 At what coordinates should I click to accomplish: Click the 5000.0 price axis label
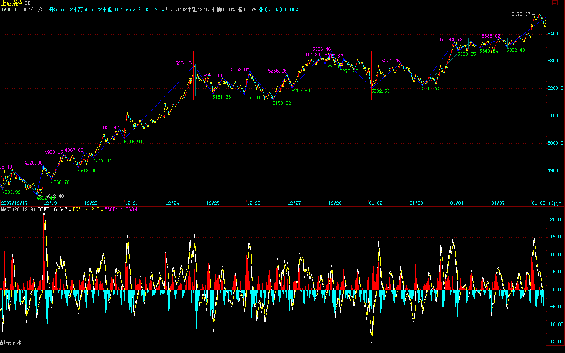click(555, 143)
